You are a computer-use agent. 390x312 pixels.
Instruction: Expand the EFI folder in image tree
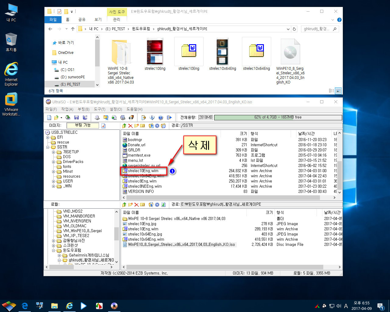click(48, 137)
